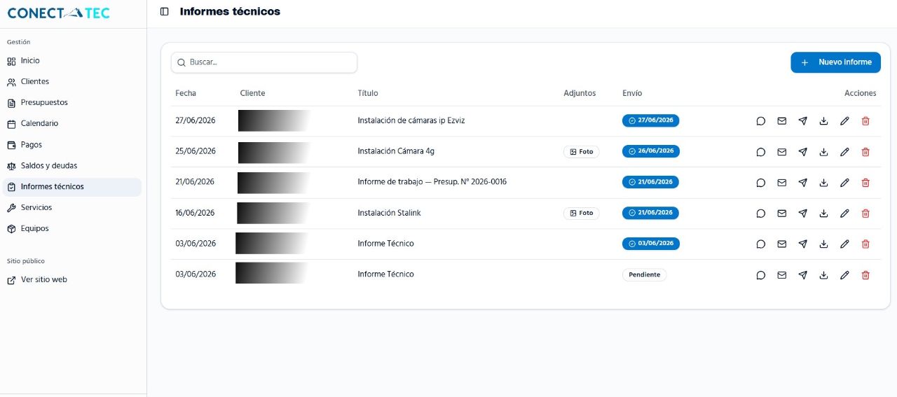The width and height of the screenshot is (897, 397).
Task: Go to Inicio in the sidebar
Action: (73, 61)
